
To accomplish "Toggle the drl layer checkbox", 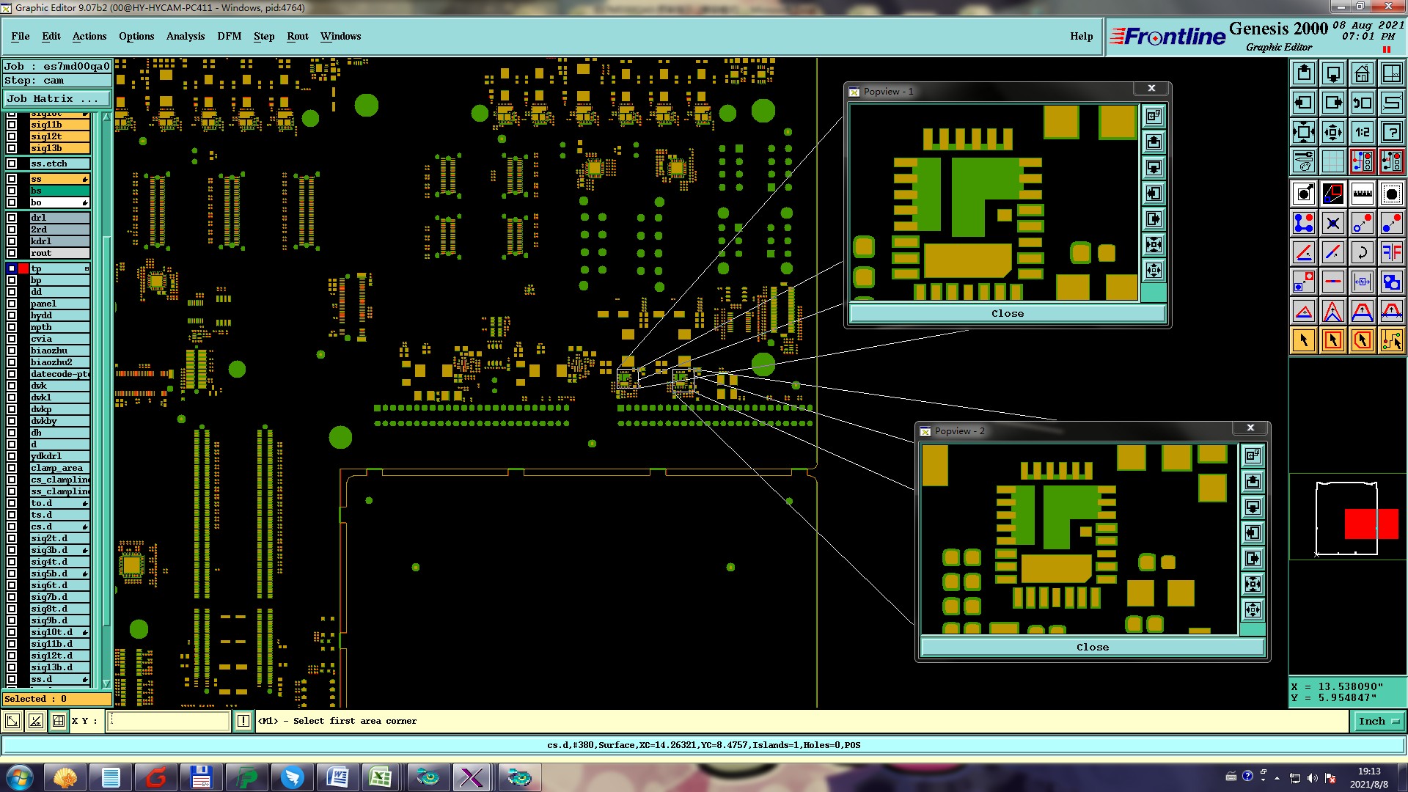I will point(12,218).
